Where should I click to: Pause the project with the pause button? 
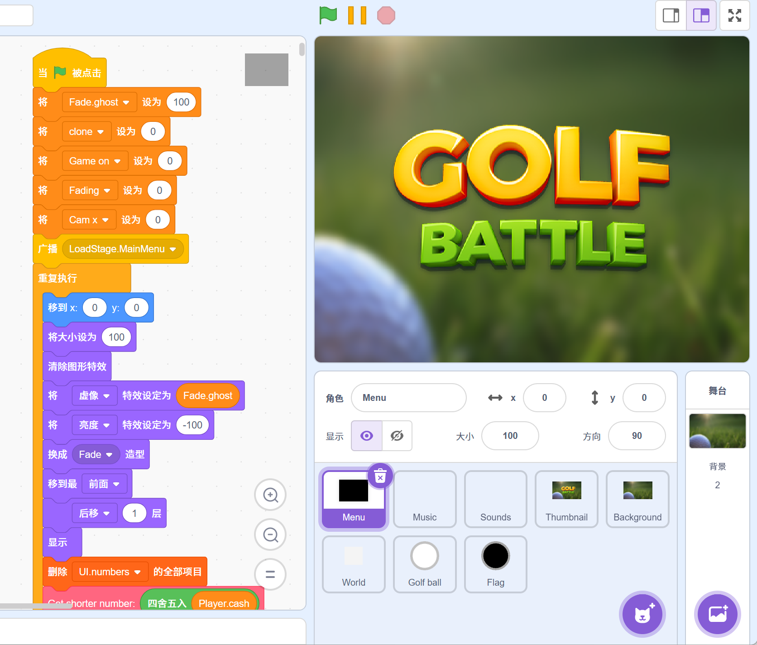(357, 15)
